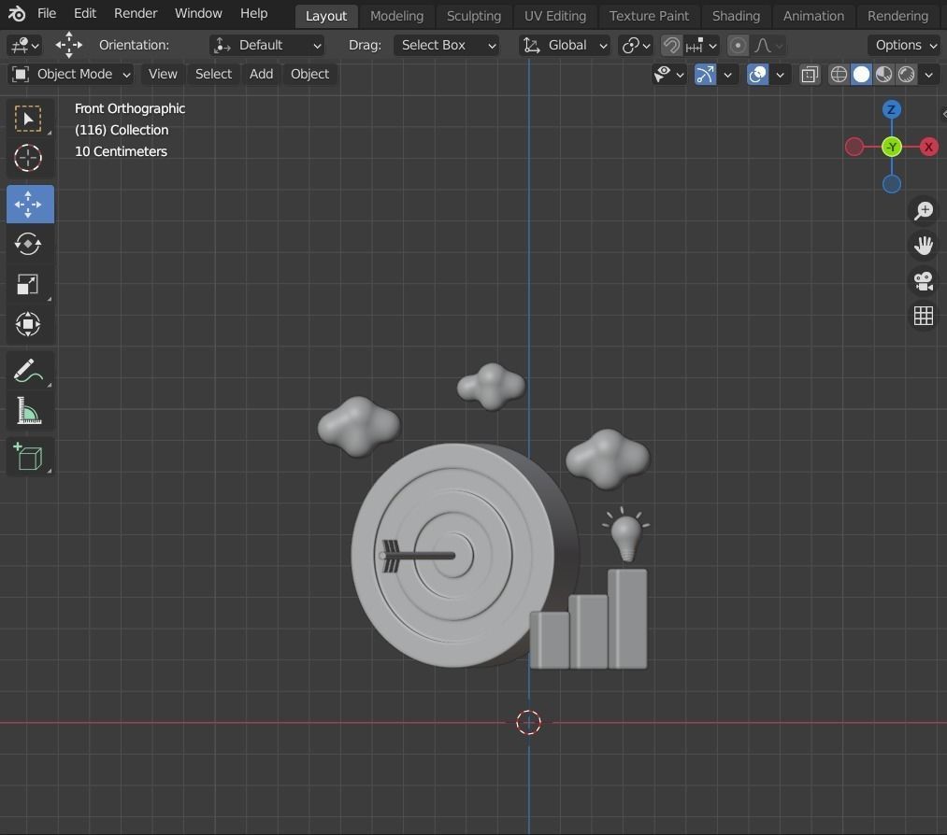Open the viewport Add menu
This screenshot has width=947, height=835.
pyautogui.click(x=262, y=74)
